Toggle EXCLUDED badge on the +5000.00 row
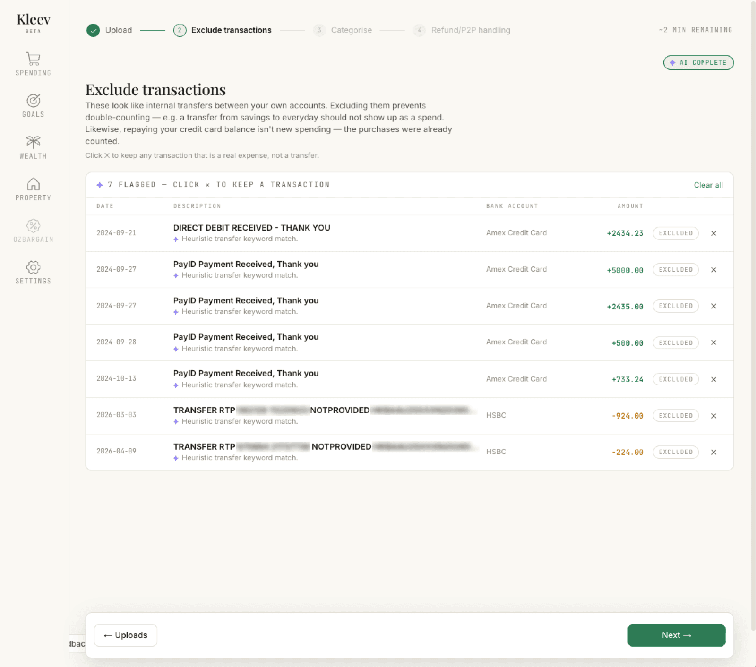The image size is (756, 667). 676,270
